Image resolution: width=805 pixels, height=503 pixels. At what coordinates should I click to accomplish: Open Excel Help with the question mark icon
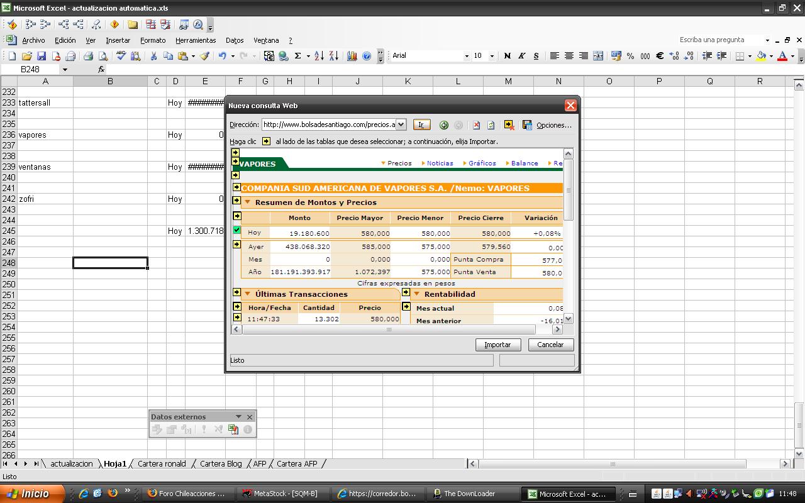(x=367, y=56)
